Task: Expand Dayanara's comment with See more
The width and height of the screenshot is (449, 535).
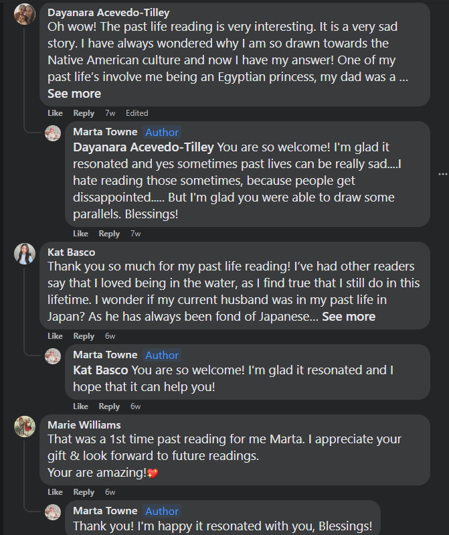Action: point(74,94)
